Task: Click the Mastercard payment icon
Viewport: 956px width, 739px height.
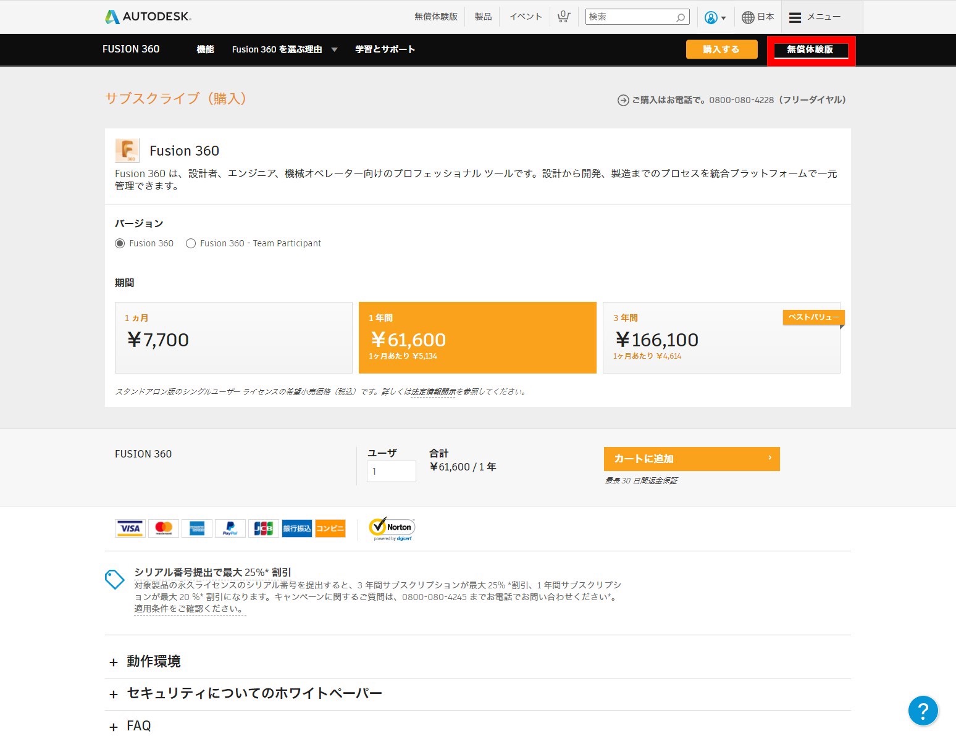Action: [164, 528]
